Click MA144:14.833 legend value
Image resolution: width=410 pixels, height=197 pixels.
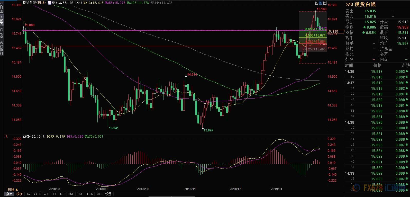point(162,3)
